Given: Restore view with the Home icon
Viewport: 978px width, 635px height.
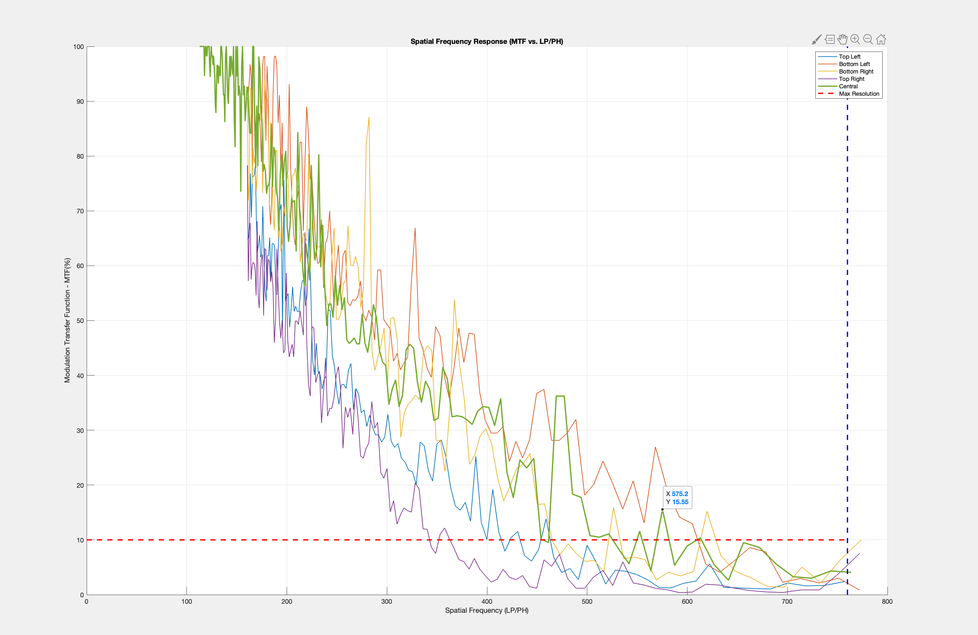Looking at the screenshot, I should (x=881, y=39).
